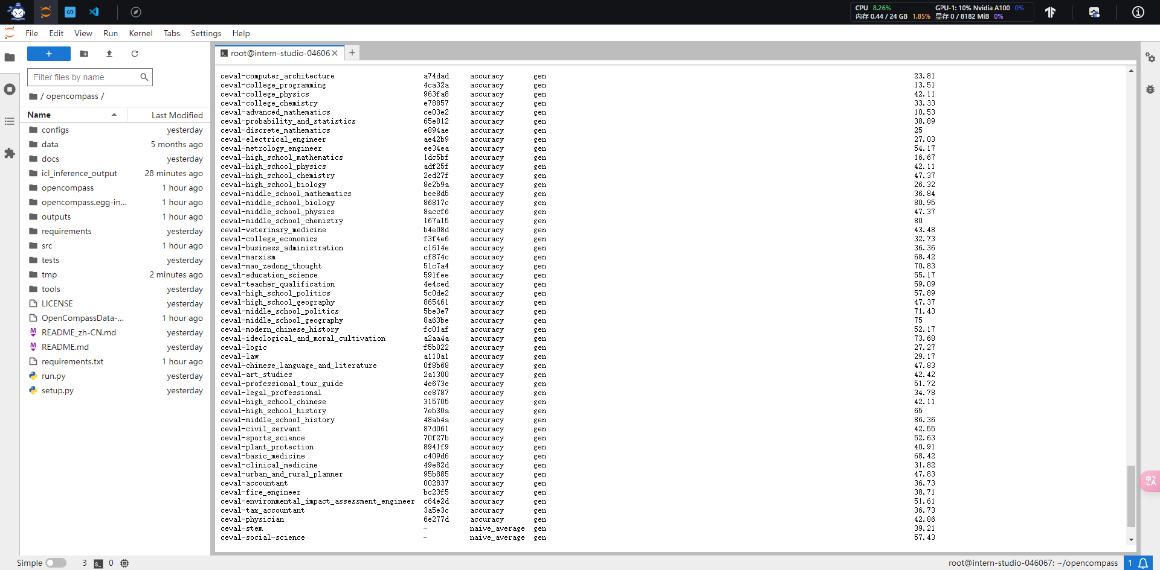This screenshot has width=1160, height=570.
Task: Click the CPU and GPU resource monitor panel
Action: point(941,12)
